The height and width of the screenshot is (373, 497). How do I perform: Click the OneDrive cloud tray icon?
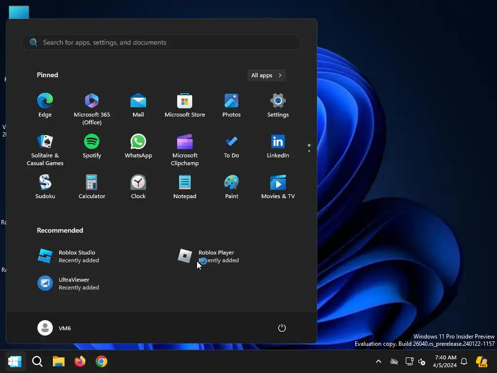click(394, 361)
